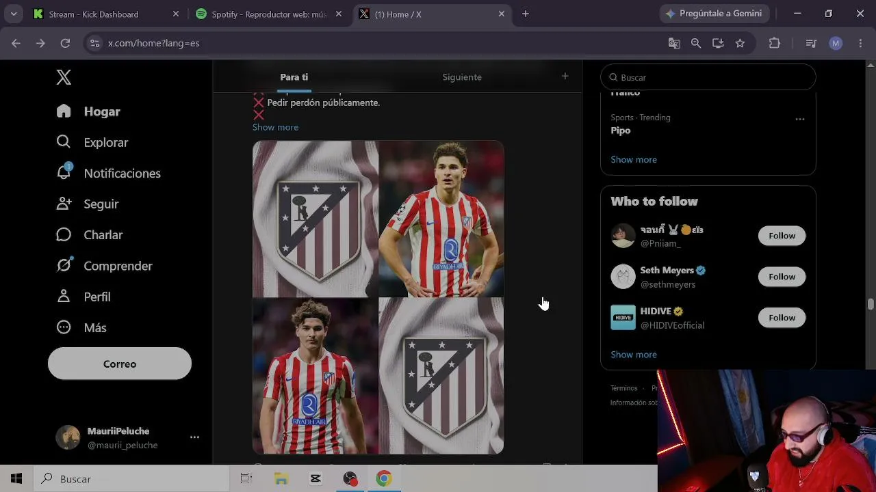Close the Kick Dashboard tab
876x492 pixels.
tap(176, 14)
